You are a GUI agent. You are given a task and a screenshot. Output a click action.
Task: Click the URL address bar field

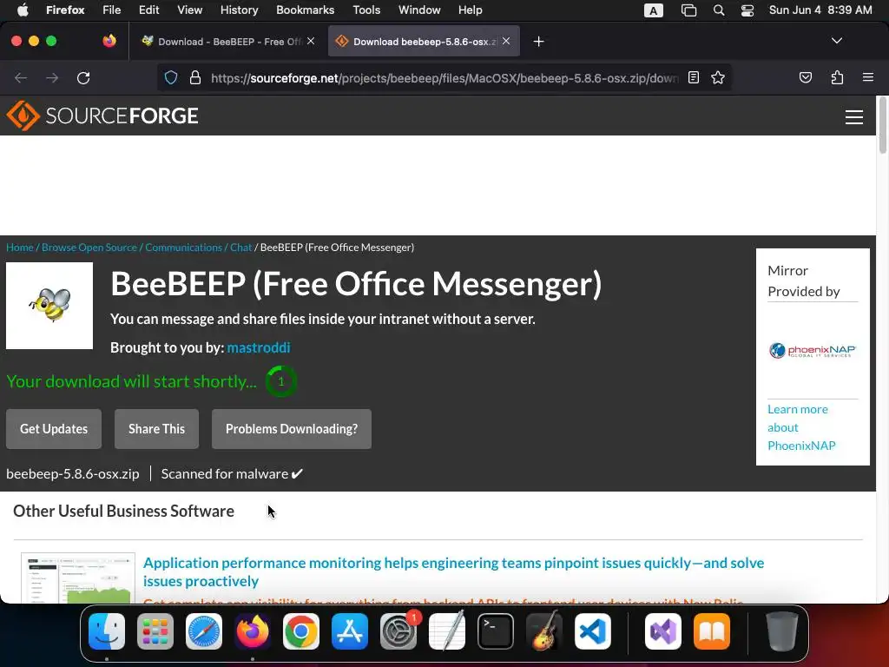coord(444,77)
